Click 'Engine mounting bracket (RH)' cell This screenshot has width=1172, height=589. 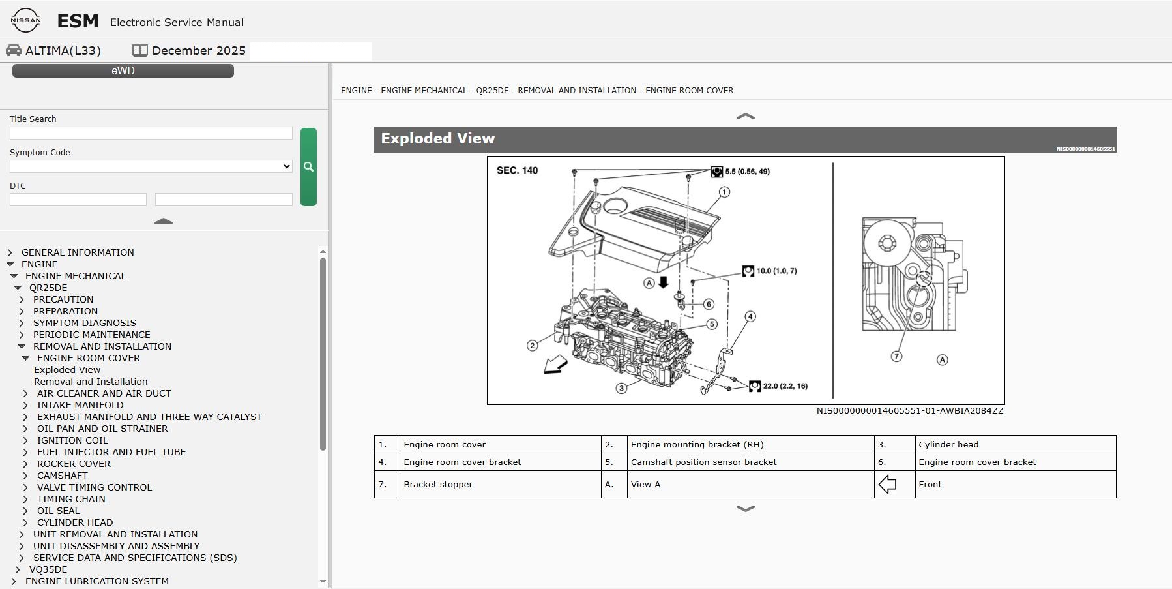750,444
